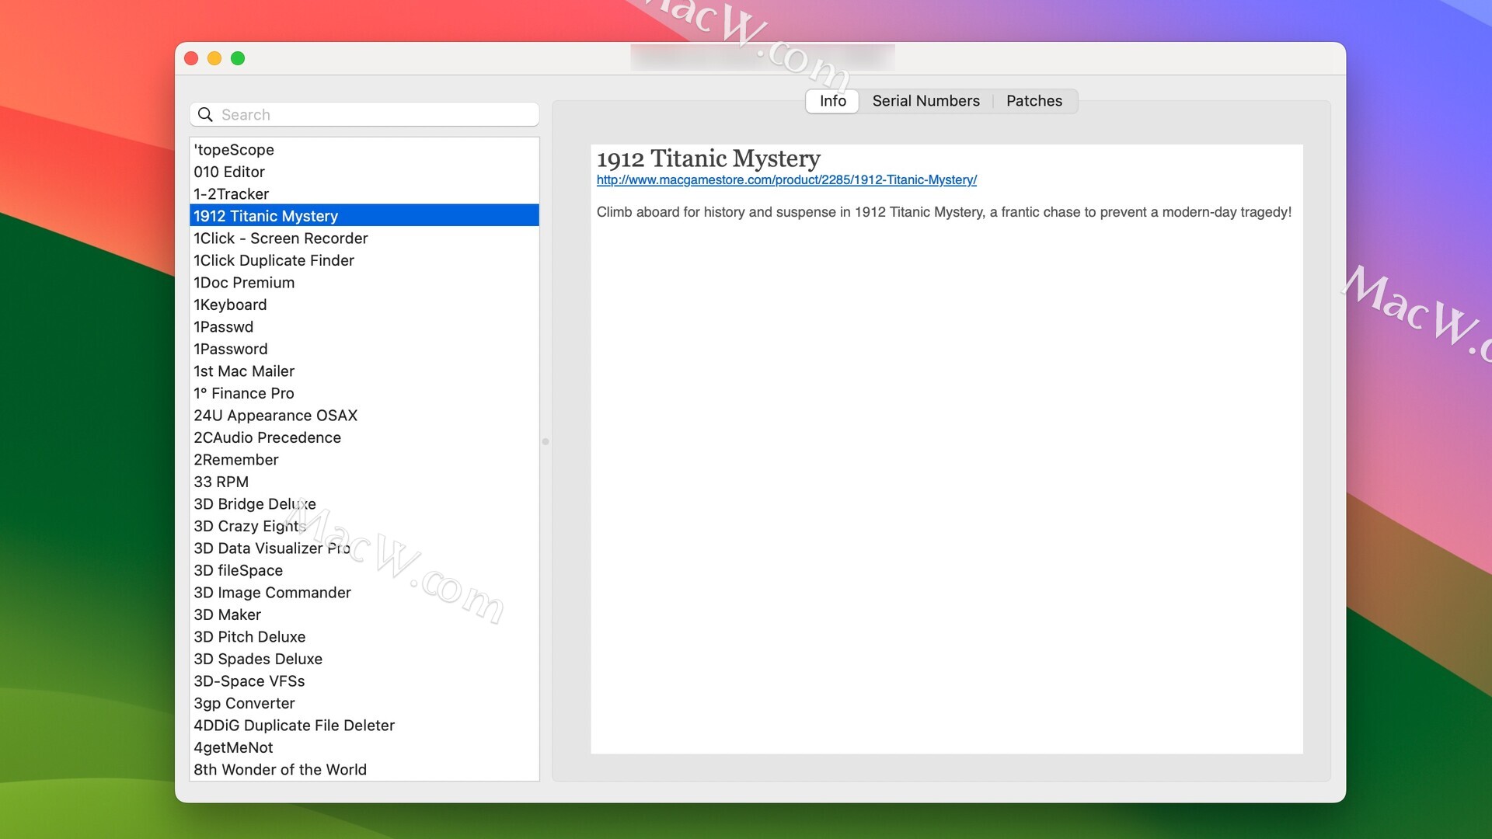Select 3D Image Commander entry
This screenshot has height=839, width=1492.
[x=364, y=593]
